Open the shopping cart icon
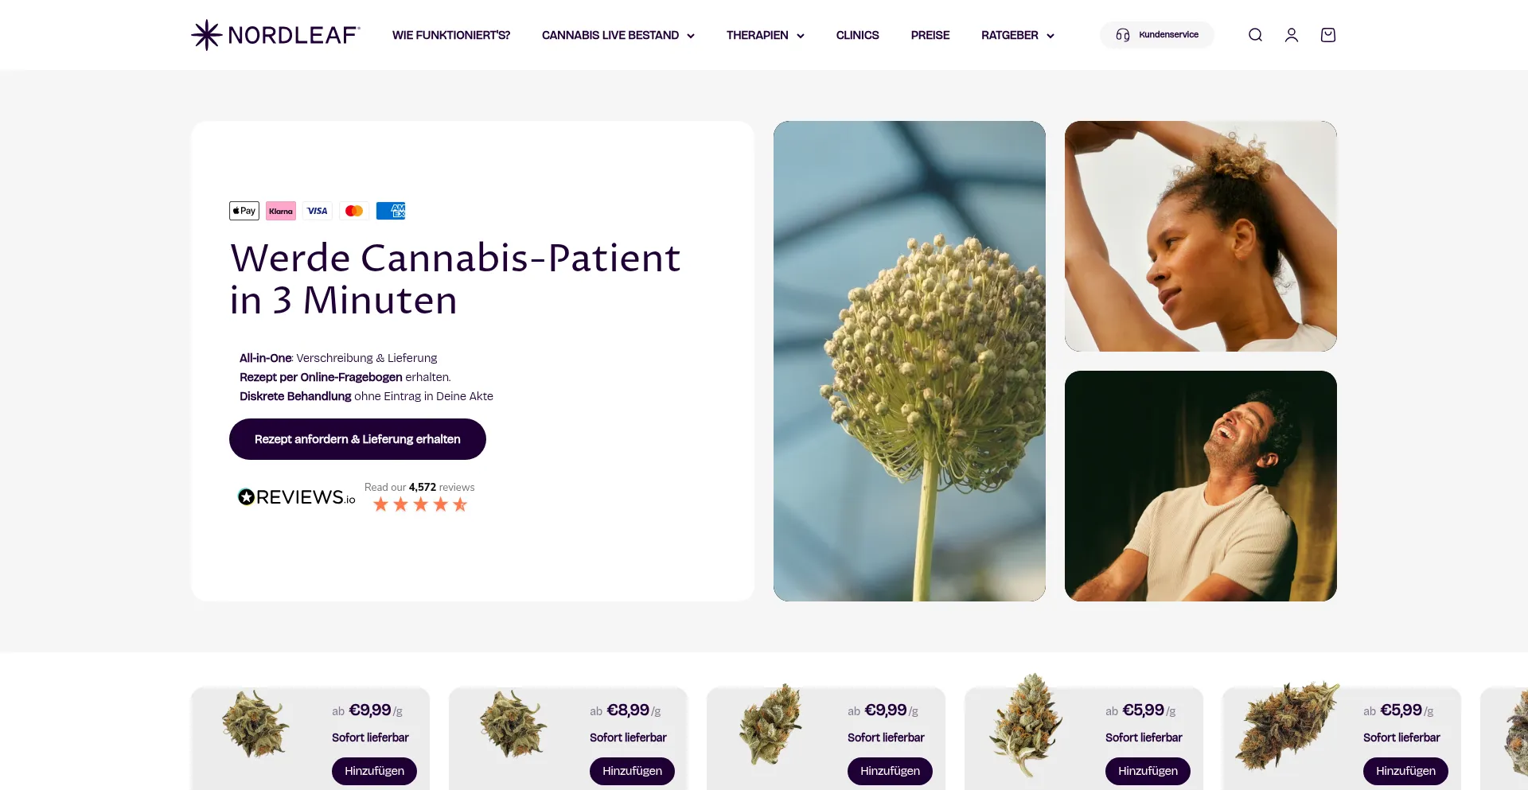Image resolution: width=1528 pixels, height=790 pixels. (1328, 35)
